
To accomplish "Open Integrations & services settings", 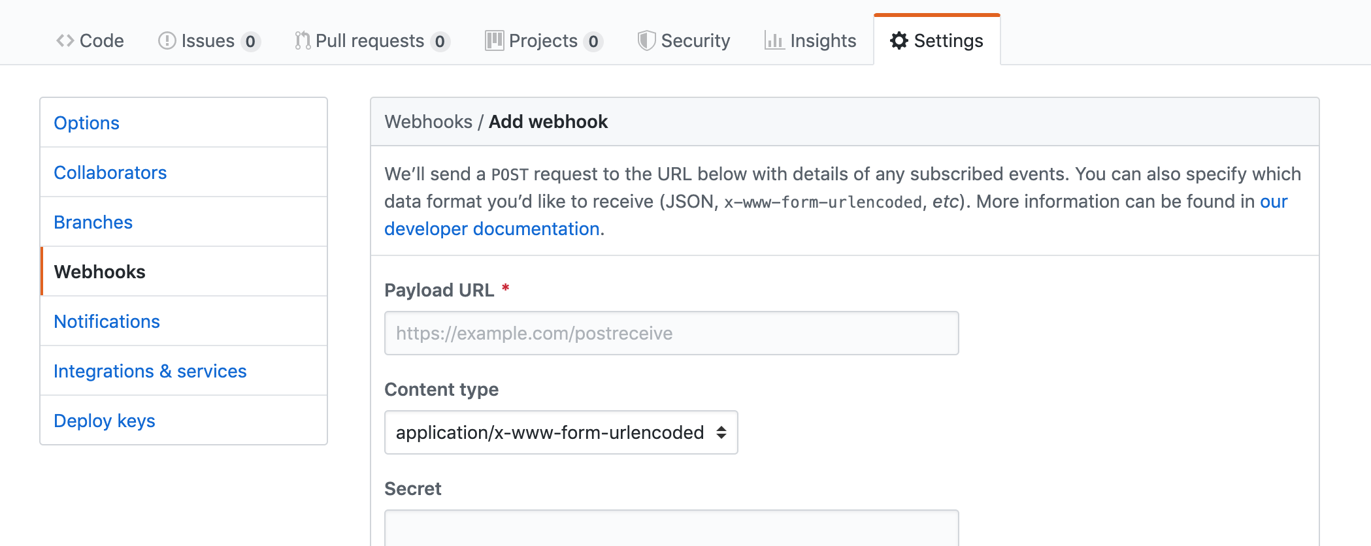I will click(150, 371).
